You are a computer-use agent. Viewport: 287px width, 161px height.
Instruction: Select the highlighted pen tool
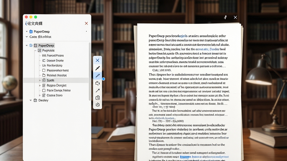pos(97,75)
